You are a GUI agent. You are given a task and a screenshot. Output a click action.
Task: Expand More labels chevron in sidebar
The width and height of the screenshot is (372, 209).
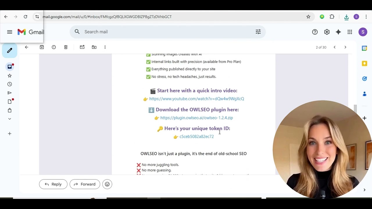(10, 119)
